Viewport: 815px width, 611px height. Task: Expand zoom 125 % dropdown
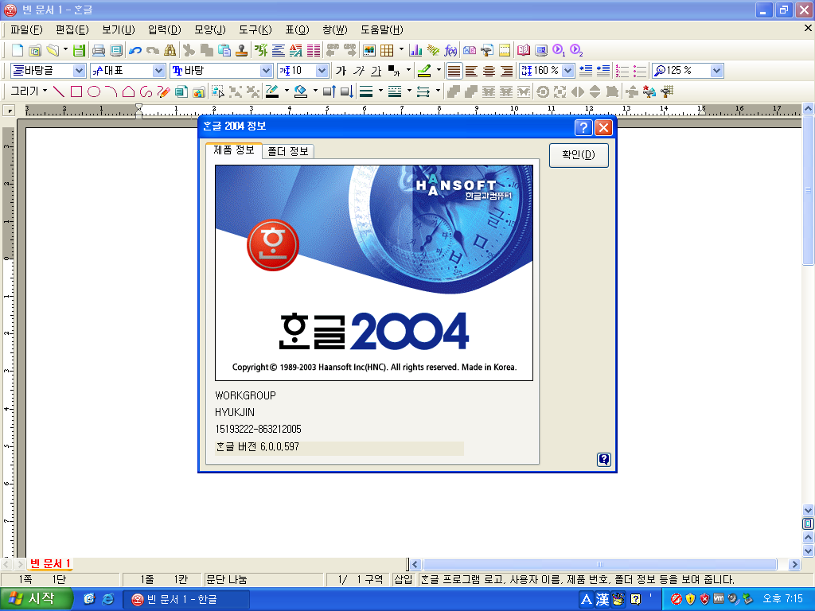pos(717,71)
